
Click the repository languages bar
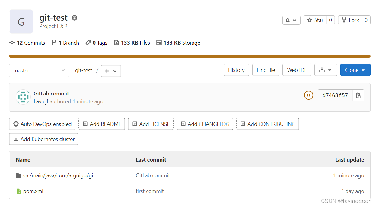point(190,56)
